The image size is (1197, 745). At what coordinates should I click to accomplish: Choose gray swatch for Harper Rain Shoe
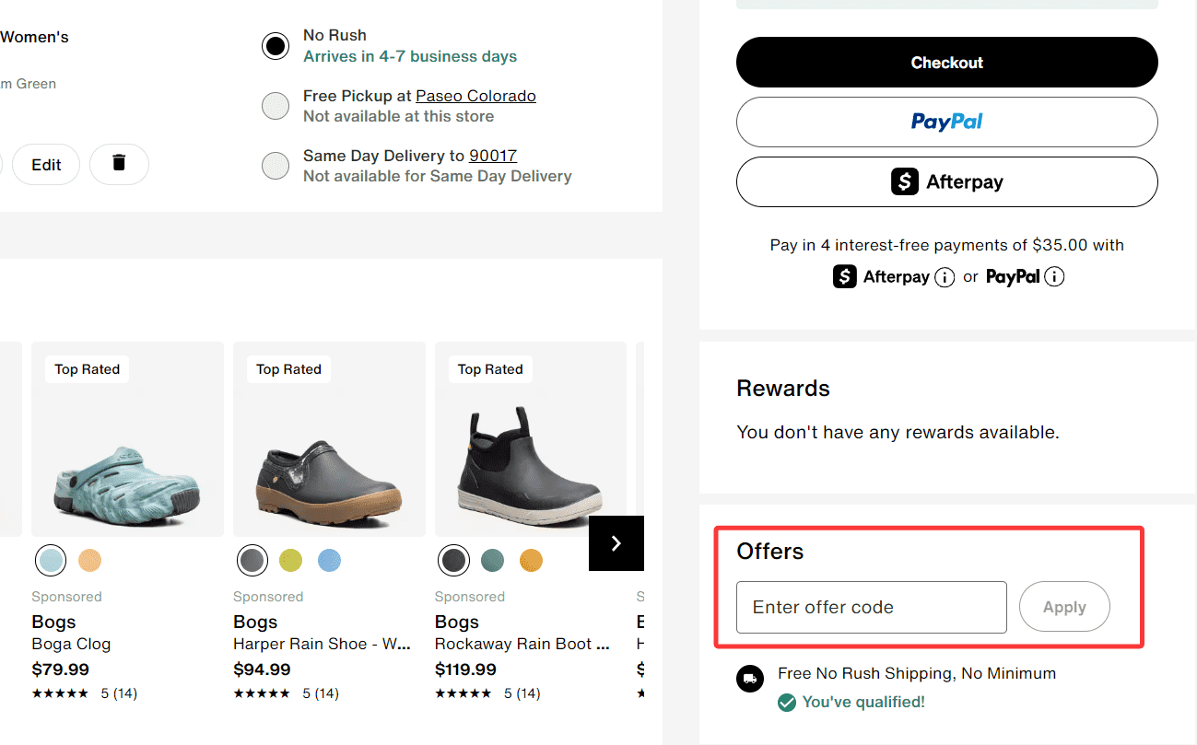252,560
